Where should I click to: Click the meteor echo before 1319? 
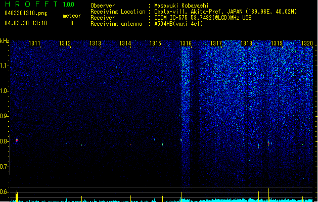click(269, 143)
